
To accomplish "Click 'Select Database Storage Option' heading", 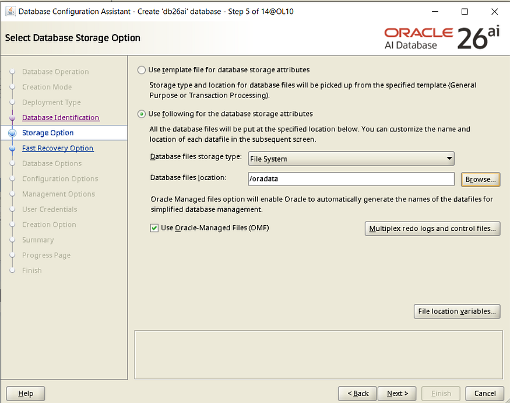I will tap(72, 38).
